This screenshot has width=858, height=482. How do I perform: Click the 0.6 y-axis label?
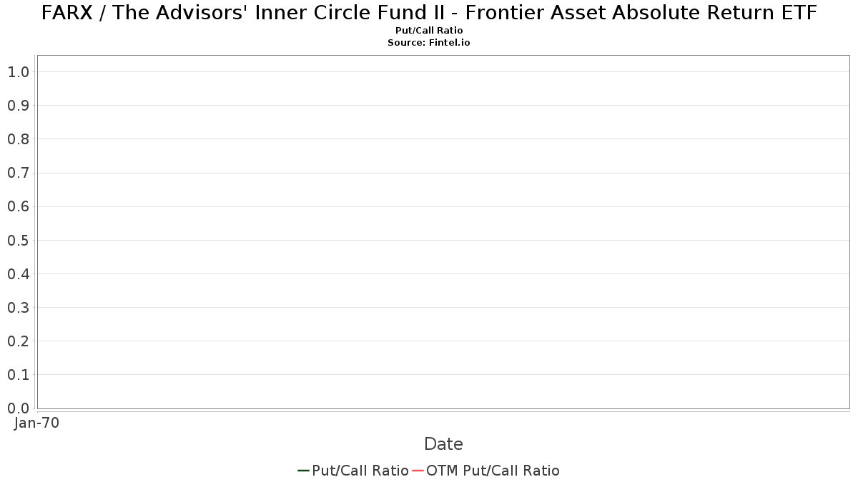(x=18, y=206)
